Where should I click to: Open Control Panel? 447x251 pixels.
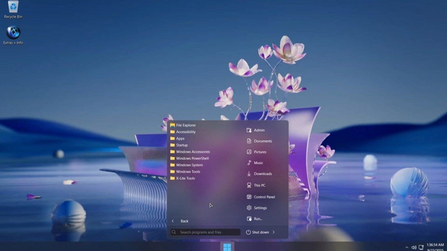pos(264,197)
